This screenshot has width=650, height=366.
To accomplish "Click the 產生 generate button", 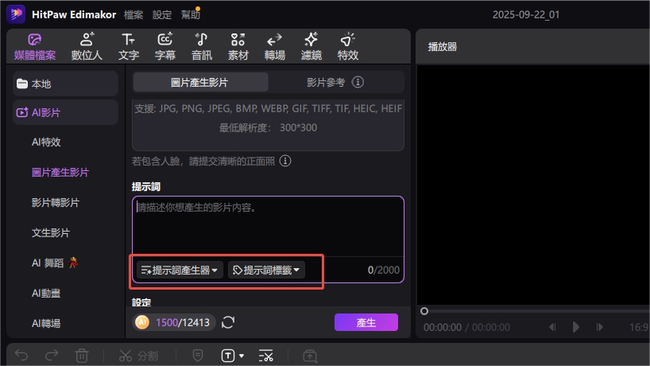I will click(x=366, y=322).
